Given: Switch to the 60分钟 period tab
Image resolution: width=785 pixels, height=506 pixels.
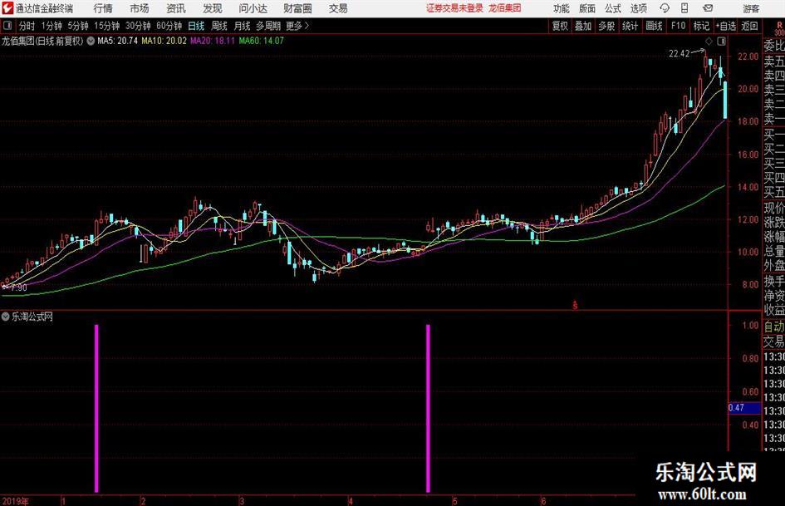Looking at the screenshot, I should (x=169, y=26).
